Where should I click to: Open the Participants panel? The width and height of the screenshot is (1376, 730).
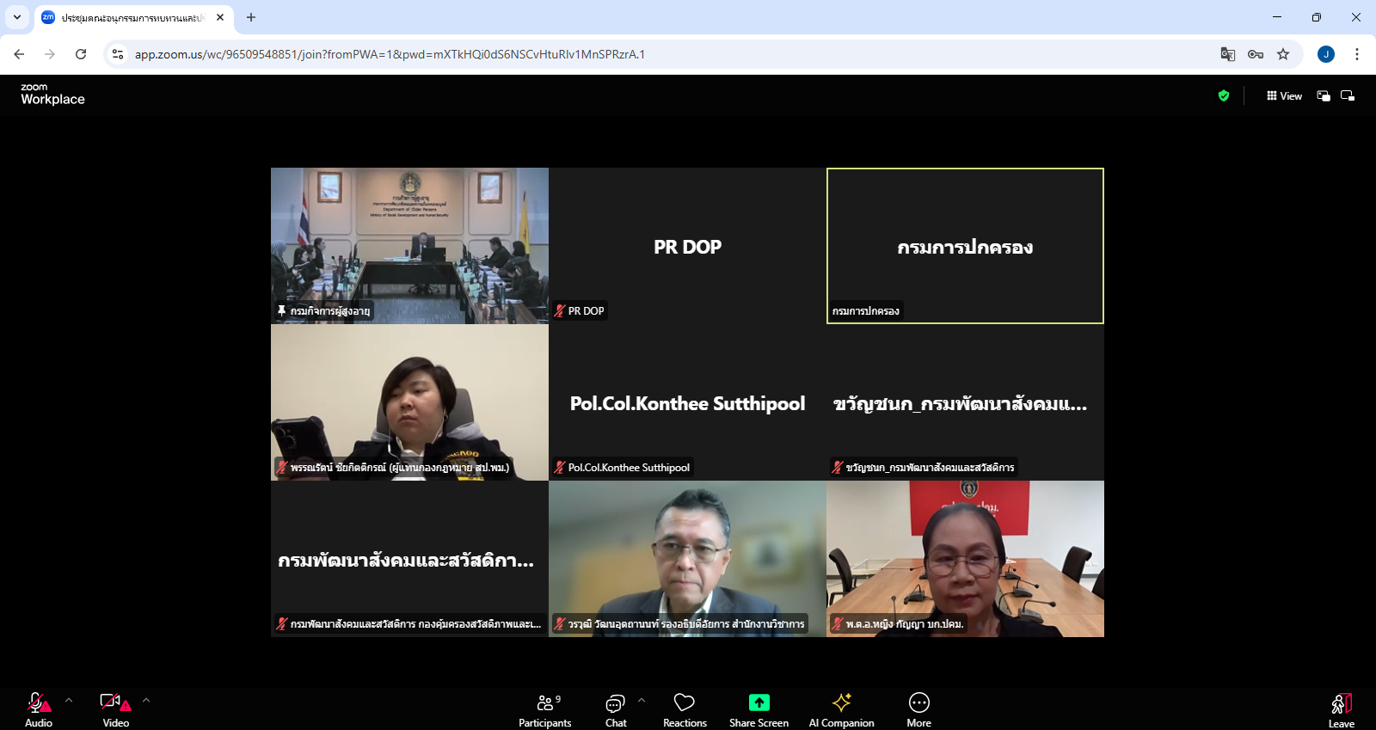pos(544,709)
